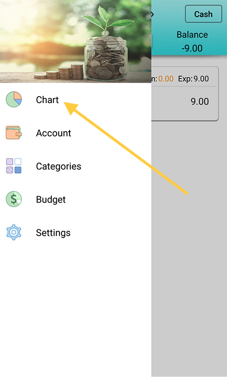The image size is (227, 377).
Task: Open the Chart menu item
Action: pyautogui.click(x=47, y=99)
